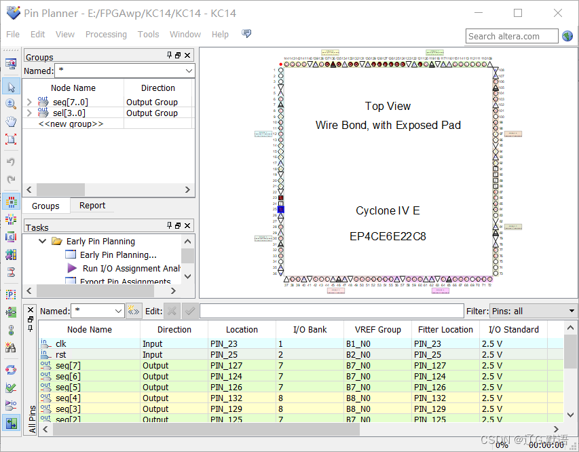Click the PIN_127 Location cell for seg[7]
579x452 pixels.
(242, 365)
